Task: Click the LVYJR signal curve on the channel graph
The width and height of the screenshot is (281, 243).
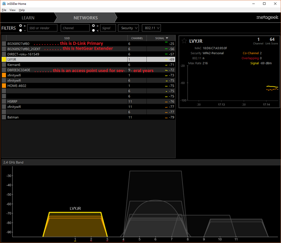Action: pos(75,212)
